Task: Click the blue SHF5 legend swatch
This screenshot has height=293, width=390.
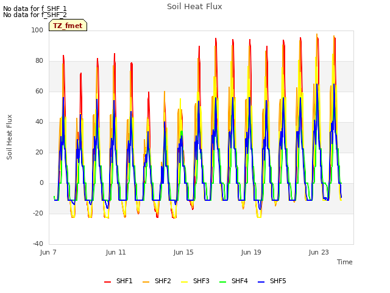Action: pos(261,282)
